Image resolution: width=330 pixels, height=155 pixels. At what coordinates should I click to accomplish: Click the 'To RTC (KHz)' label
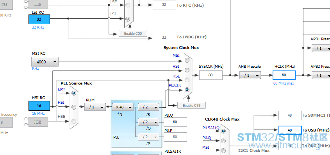click(x=190, y=5)
